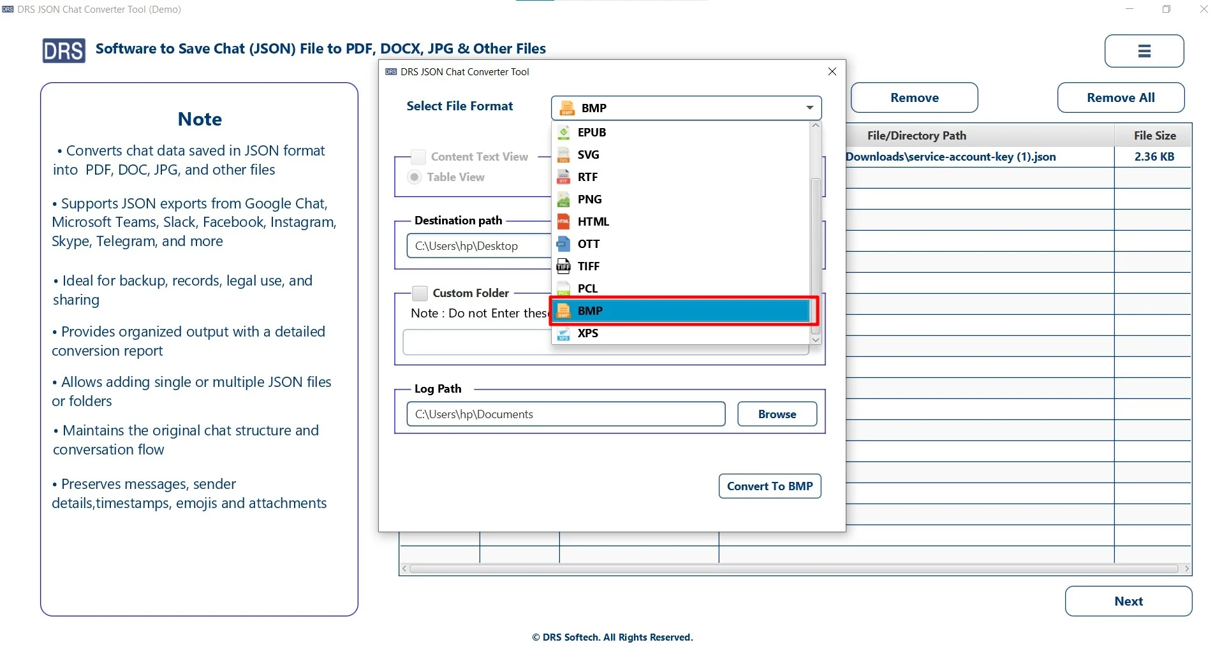Minimize the main application window
1222x647 pixels.
coord(1130,9)
